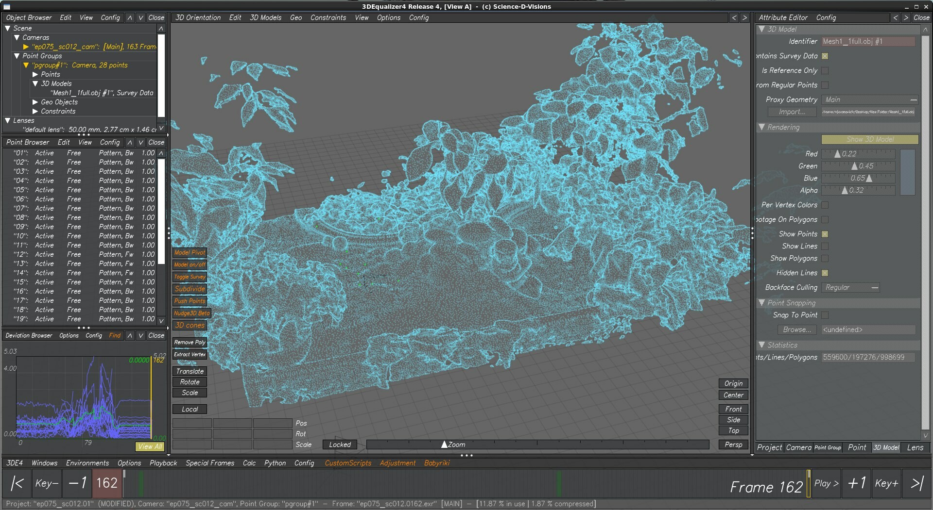Viewport: 933px width, 510px height.
Task: Open the Special Frames menu
Action: pos(210,463)
